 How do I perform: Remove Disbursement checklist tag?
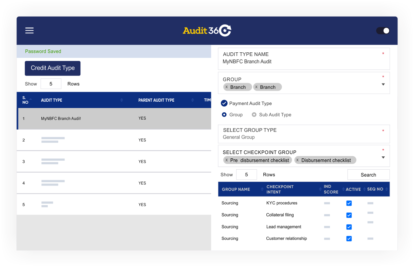pos(298,160)
